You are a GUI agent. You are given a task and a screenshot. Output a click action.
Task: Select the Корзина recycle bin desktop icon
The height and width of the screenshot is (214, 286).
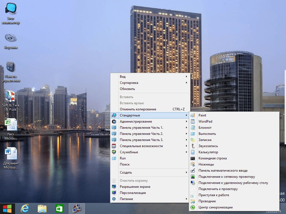tap(11, 41)
